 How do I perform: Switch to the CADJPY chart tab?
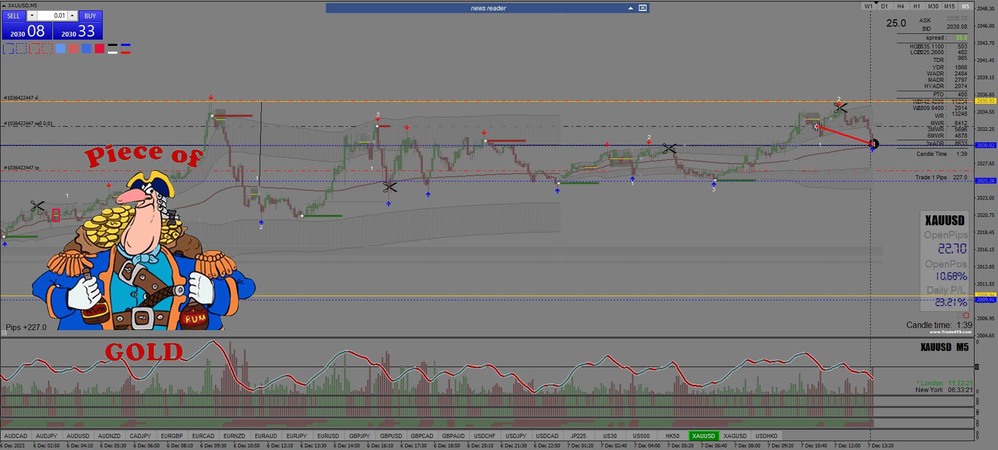pos(141,436)
